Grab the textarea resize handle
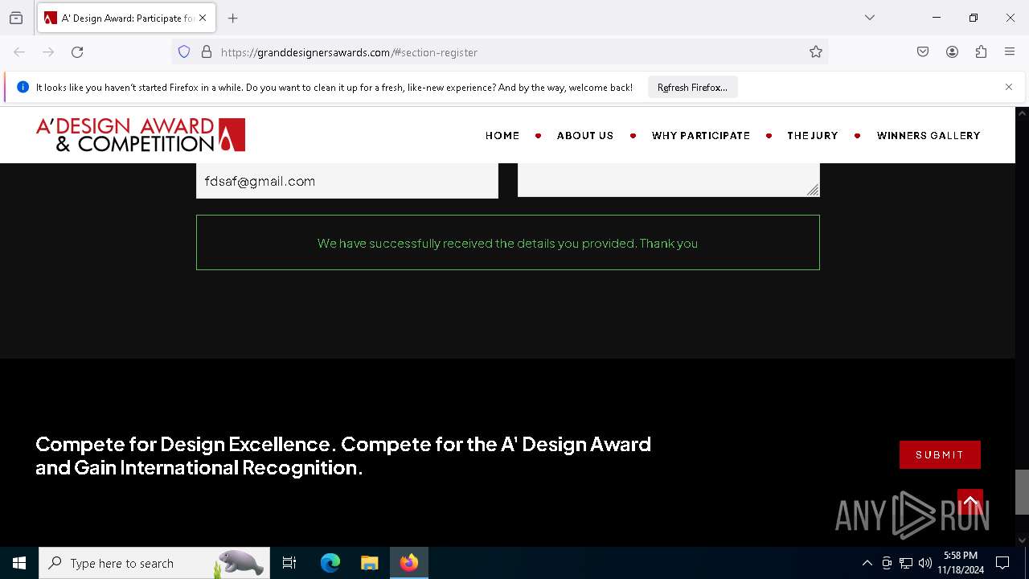 813,190
